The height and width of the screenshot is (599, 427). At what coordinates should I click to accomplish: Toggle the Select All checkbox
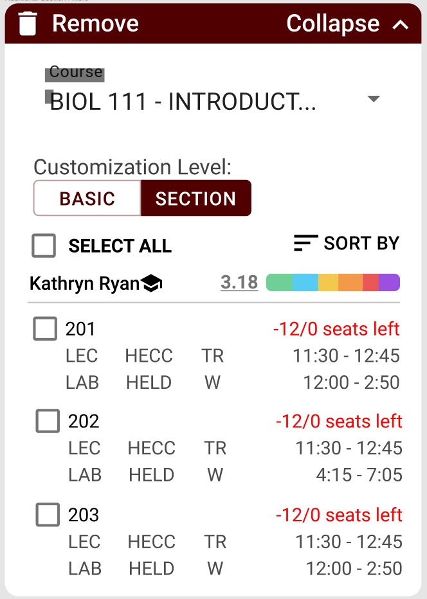42,246
